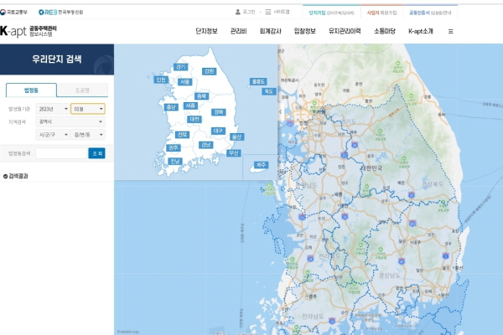The height and width of the screenshot is (335, 503).
Task: Focus the 법정동검색 input field
Action: pos(61,153)
